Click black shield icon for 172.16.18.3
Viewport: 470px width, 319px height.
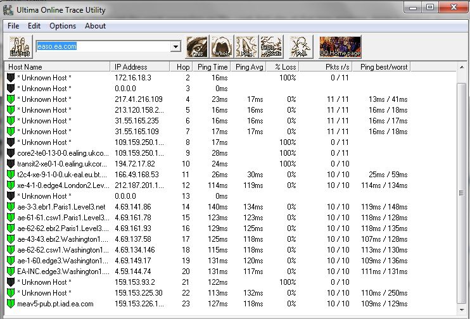pyautogui.click(x=11, y=78)
